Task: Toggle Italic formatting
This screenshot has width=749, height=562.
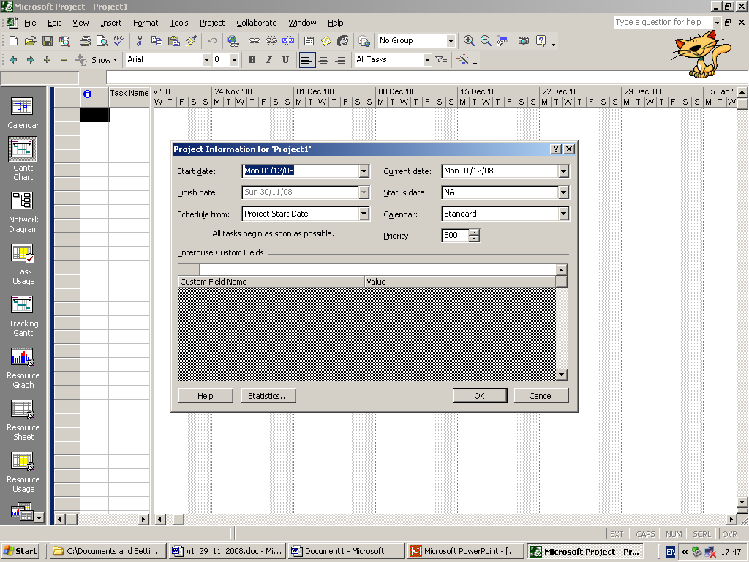Action: pyautogui.click(x=269, y=60)
